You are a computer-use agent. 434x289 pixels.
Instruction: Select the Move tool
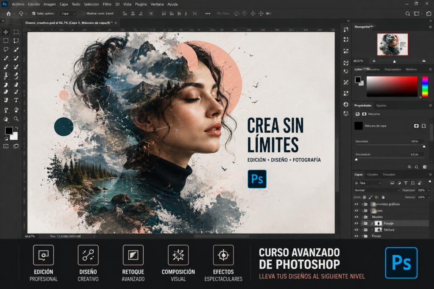[6, 32]
